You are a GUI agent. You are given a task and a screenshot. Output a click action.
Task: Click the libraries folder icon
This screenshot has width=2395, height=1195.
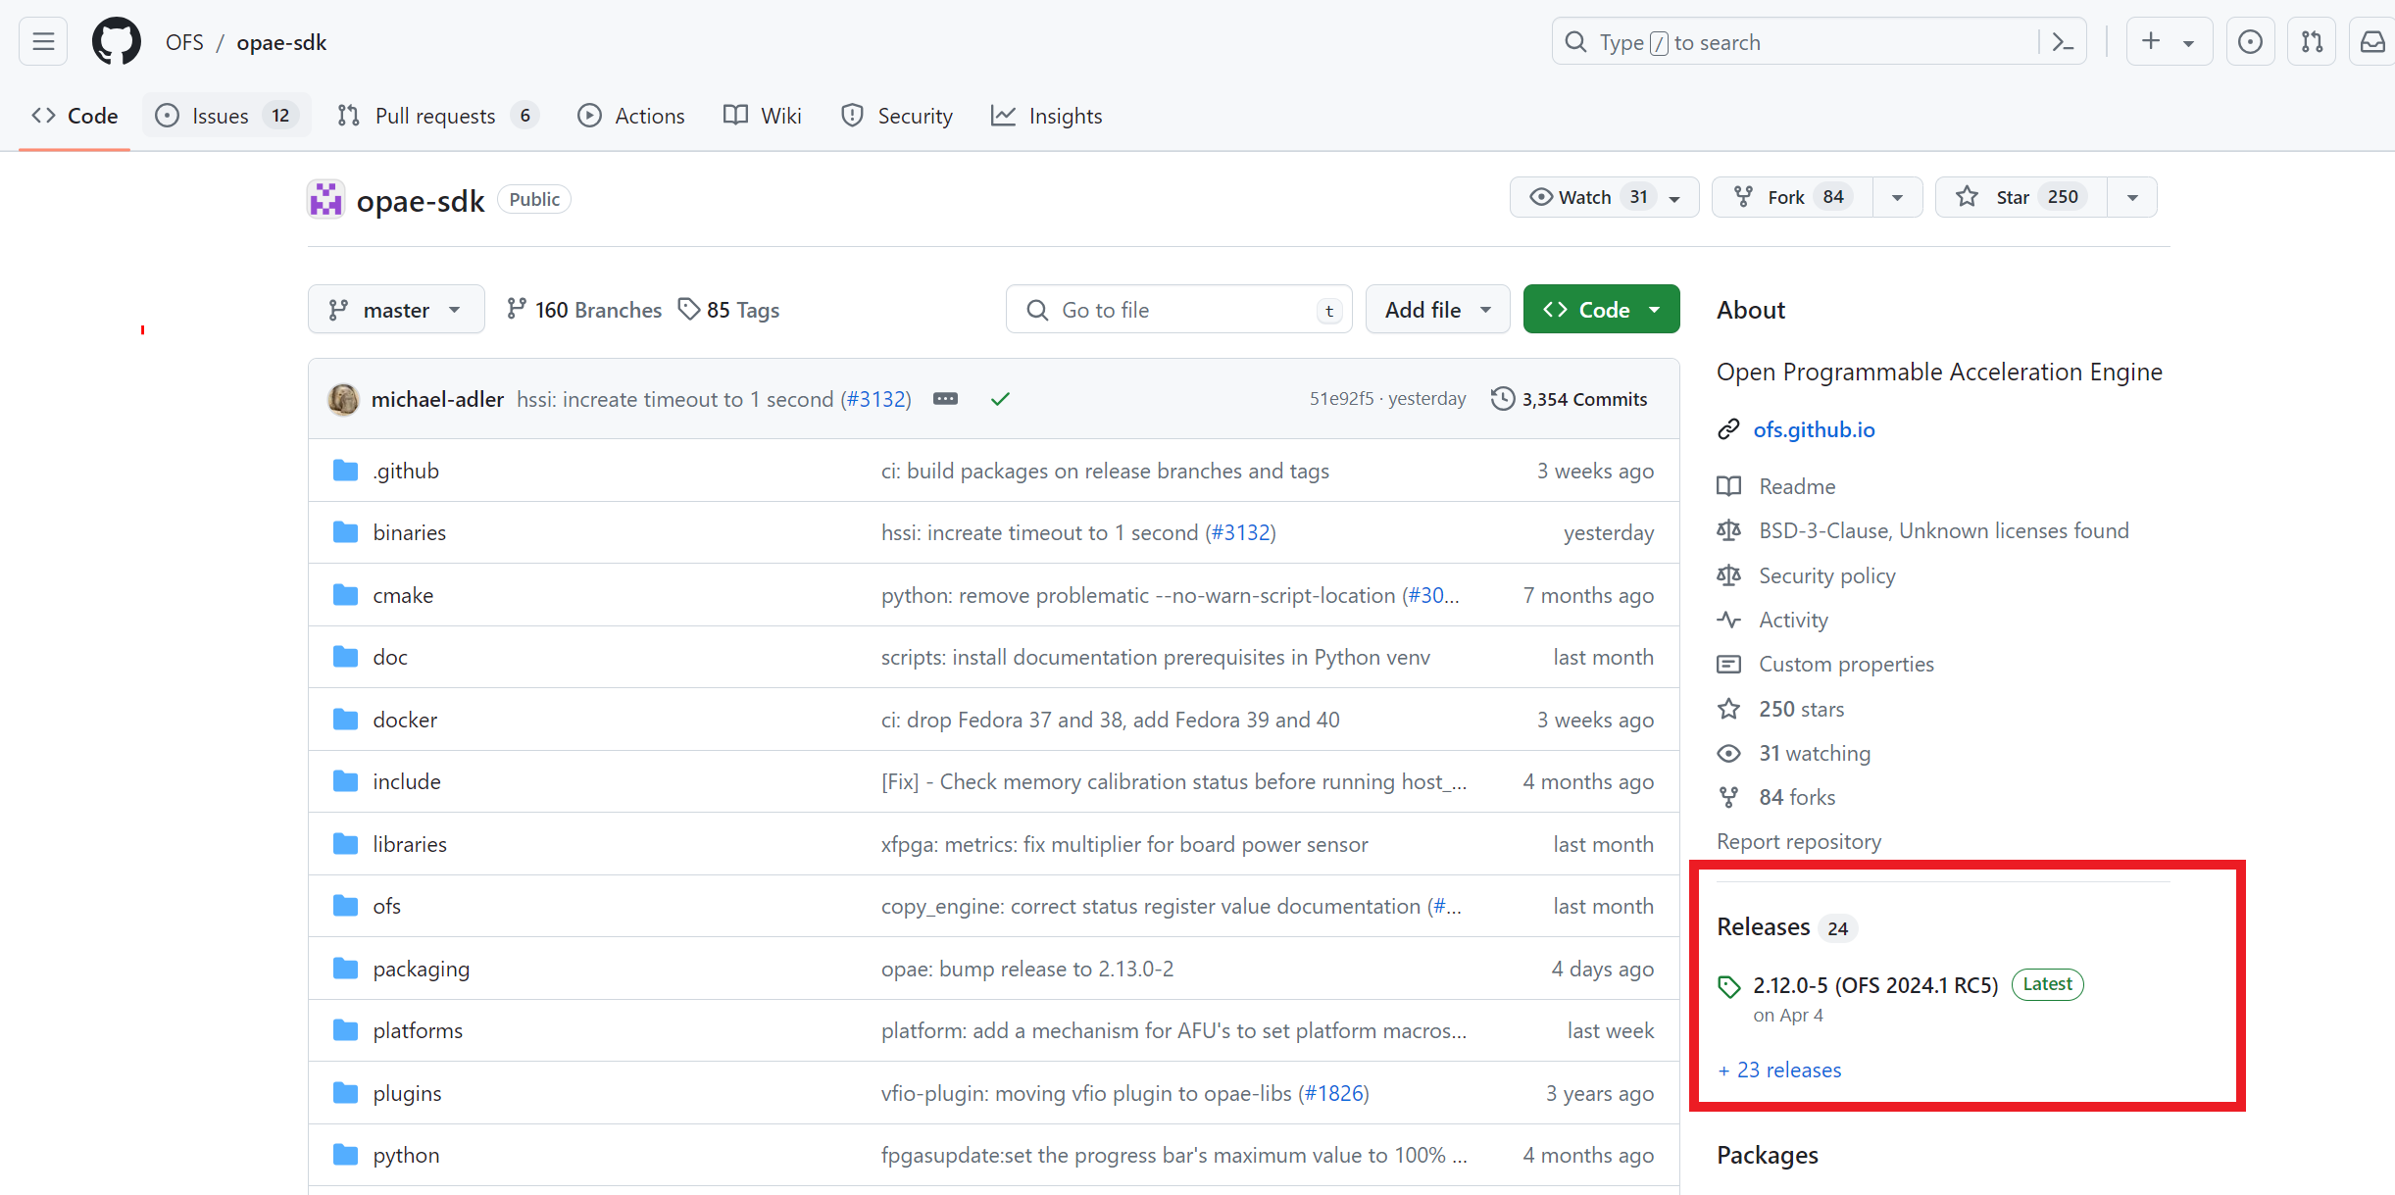click(345, 844)
